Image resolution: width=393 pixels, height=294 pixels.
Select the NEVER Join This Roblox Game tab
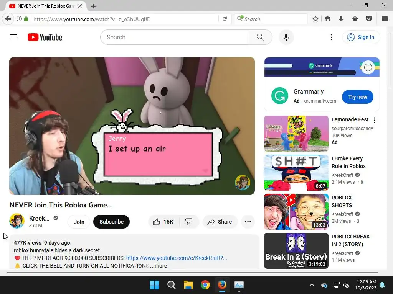pos(46,6)
